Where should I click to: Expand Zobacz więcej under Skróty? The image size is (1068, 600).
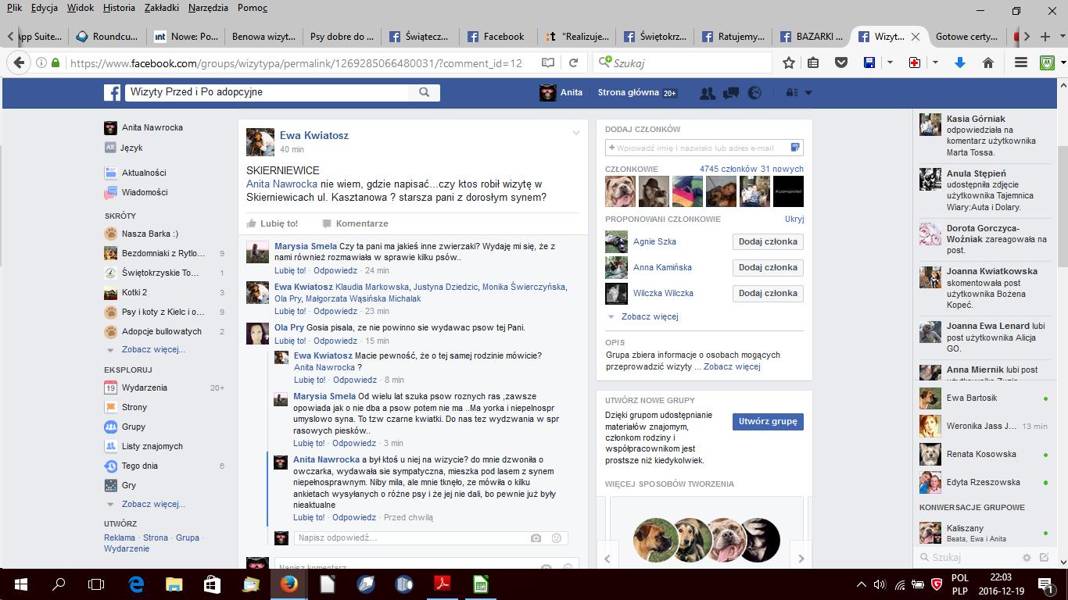pos(152,350)
